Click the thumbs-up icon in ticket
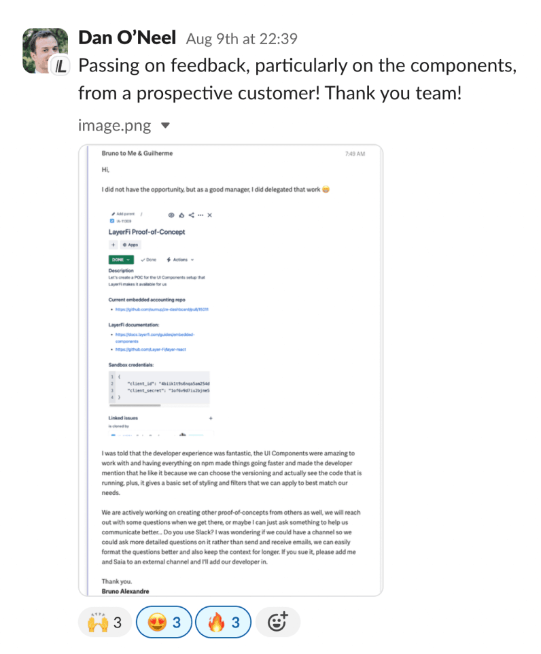 pyautogui.click(x=181, y=216)
